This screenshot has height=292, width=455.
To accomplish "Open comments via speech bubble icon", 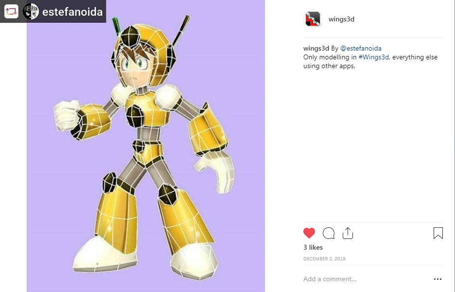I will pyautogui.click(x=329, y=233).
